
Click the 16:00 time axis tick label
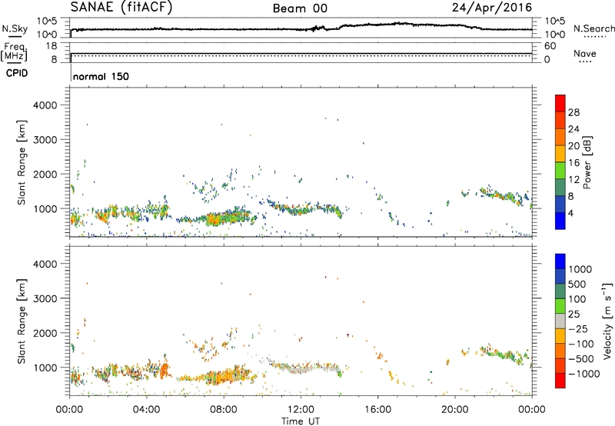[x=377, y=410]
